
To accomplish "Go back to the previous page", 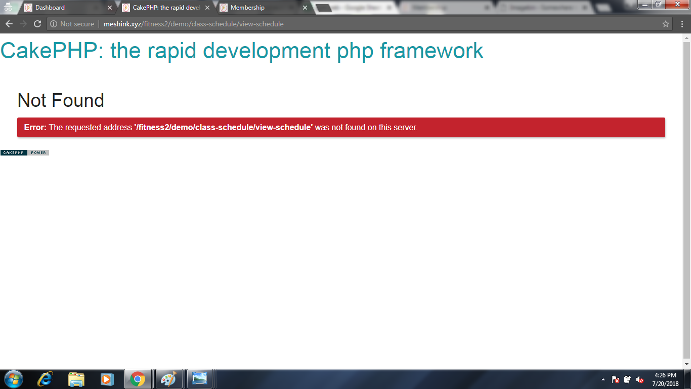I will click(x=9, y=24).
